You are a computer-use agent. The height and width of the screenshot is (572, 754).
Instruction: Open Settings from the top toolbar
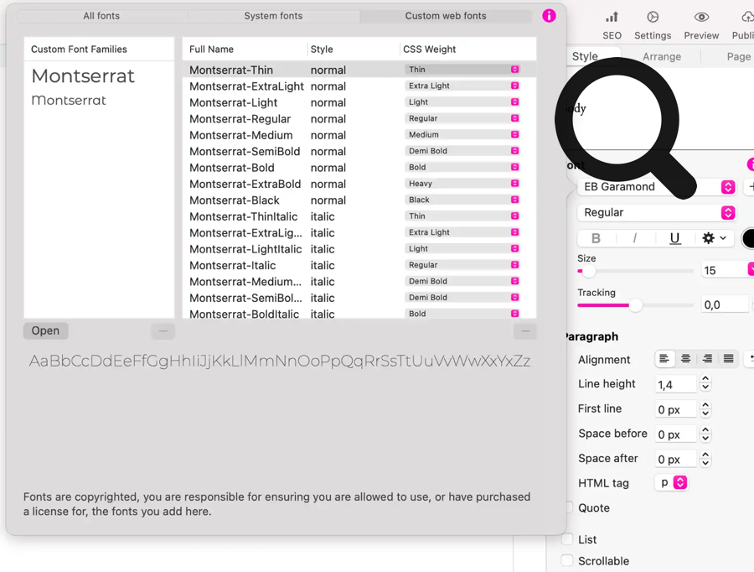[x=652, y=25]
